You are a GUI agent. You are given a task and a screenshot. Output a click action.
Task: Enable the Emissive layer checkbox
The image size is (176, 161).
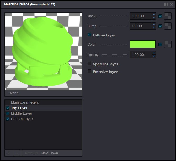pyautogui.click(x=89, y=71)
